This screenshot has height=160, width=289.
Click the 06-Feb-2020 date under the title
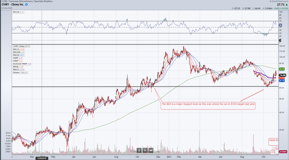tap(7, 8)
